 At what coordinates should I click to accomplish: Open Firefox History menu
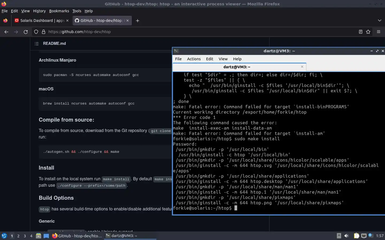pyautogui.click(x=39, y=11)
